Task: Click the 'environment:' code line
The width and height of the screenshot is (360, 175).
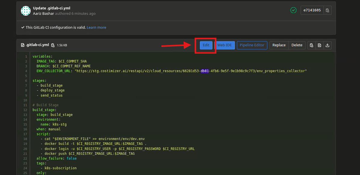Action: tap(48, 119)
